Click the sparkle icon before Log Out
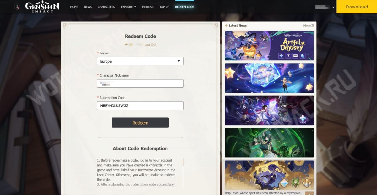This screenshot has width=377, height=195. [x=126, y=44]
